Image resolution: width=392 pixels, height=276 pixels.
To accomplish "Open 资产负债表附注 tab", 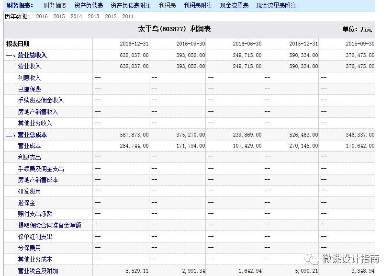I will click(x=131, y=5).
